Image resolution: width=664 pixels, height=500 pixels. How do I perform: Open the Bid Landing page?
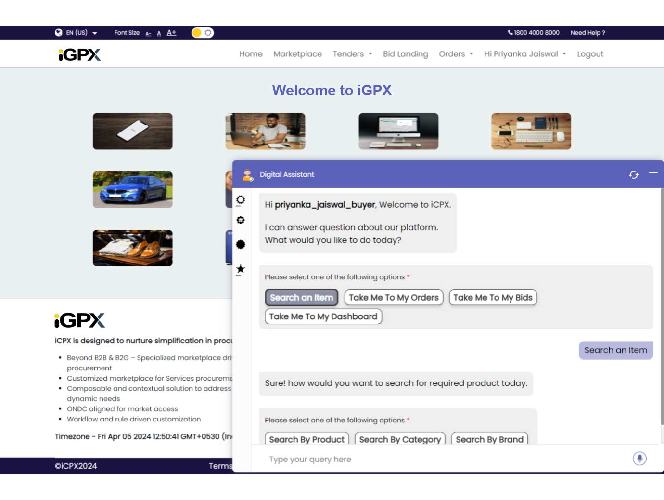tap(405, 54)
